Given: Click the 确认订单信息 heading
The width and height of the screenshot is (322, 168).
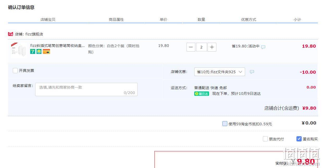Looking at the screenshot, I should [21, 7].
